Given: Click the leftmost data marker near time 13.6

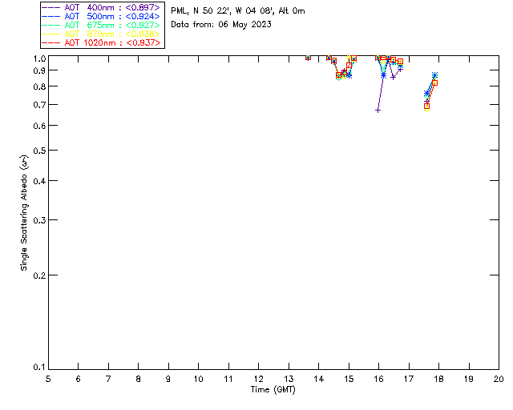Looking at the screenshot, I should click(x=308, y=58).
